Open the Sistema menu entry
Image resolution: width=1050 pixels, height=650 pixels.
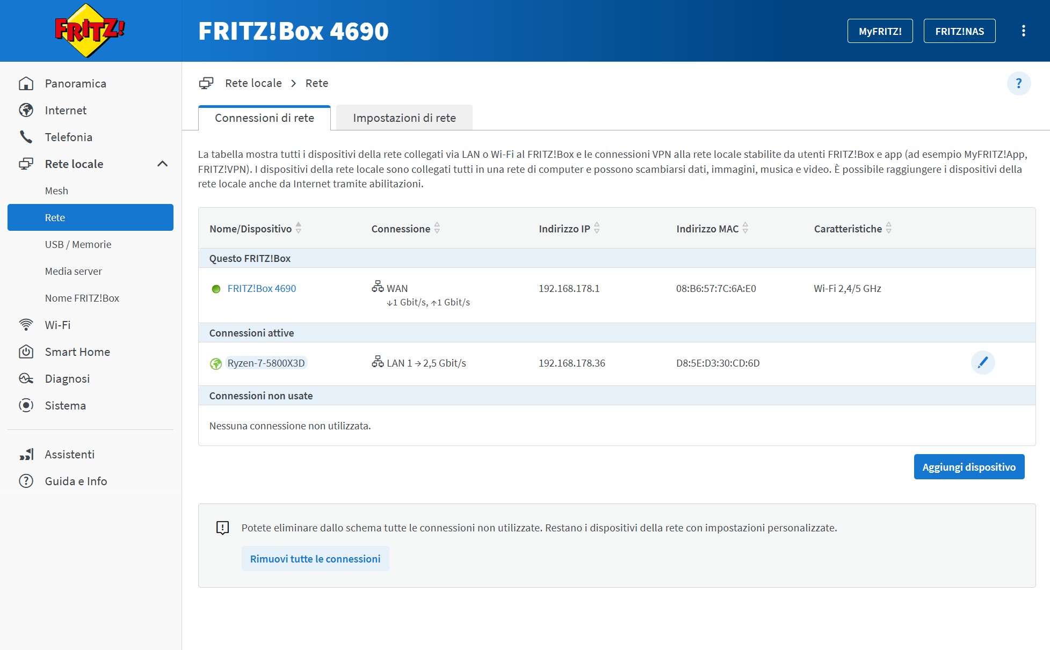[90, 405]
